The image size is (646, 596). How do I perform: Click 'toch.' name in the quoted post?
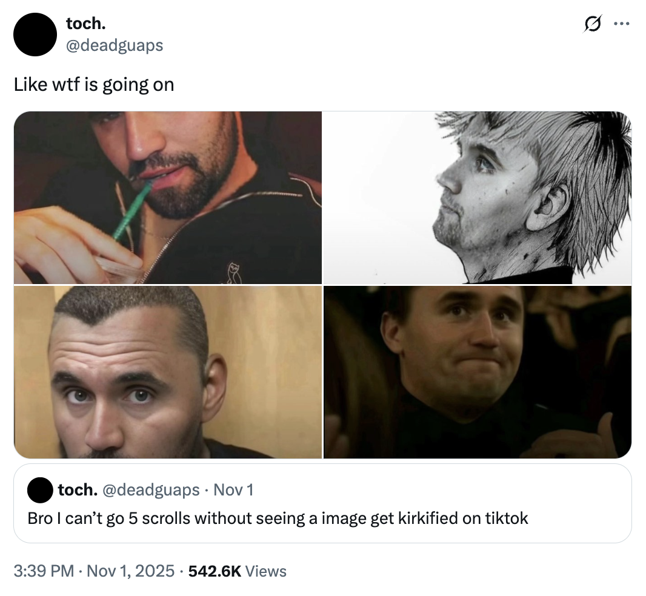78,489
